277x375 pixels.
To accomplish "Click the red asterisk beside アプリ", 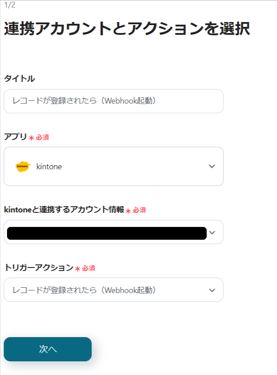I will pos(31,138).
